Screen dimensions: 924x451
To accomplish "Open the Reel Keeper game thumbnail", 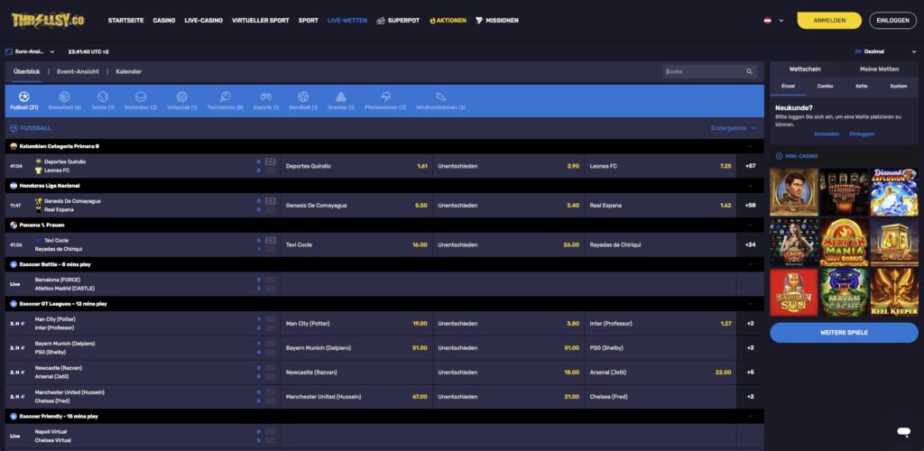I will [x=894, y=292].
